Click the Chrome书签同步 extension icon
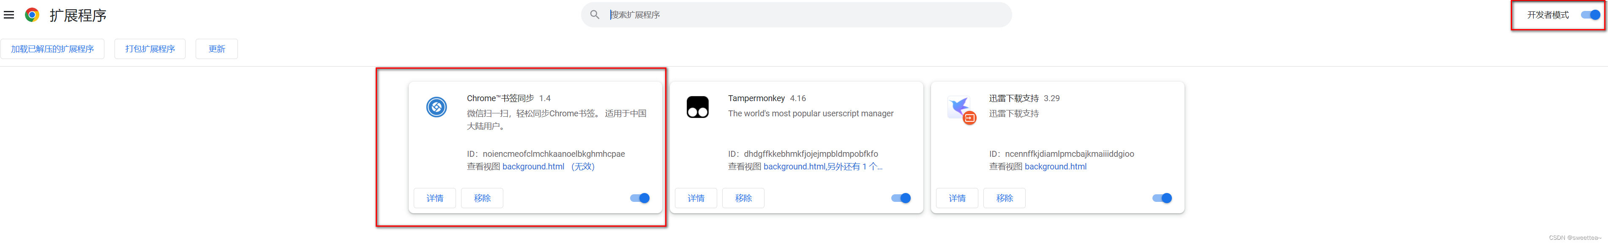The image size is (1608, 244). (436, 107)
